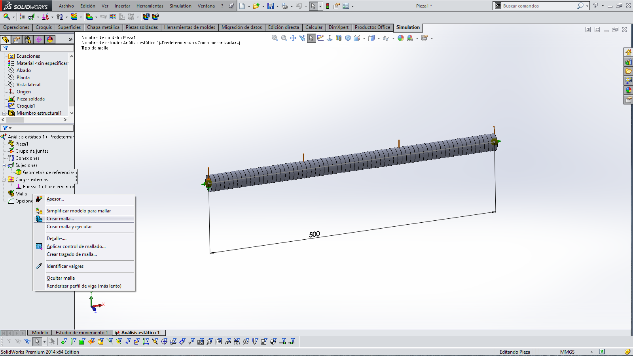This screenshot has width=633, height=356.
Task: Select the Pieza soldada tree item
Action: click(x=27, y=99)
